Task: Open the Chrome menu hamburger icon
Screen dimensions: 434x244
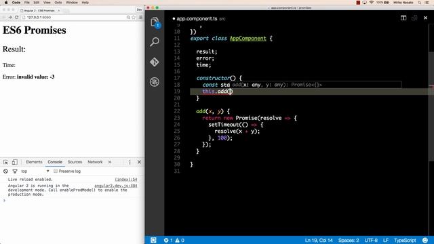Action: [x=140, y=17]
